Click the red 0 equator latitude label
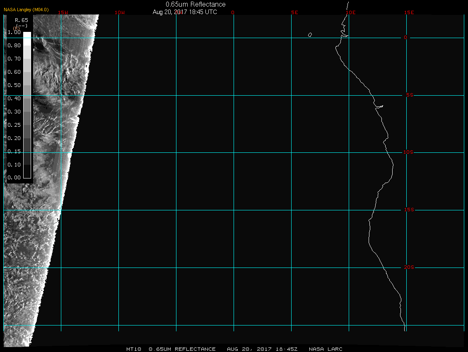Viewport: 468px width, 352px height. [x=406, y=38]
